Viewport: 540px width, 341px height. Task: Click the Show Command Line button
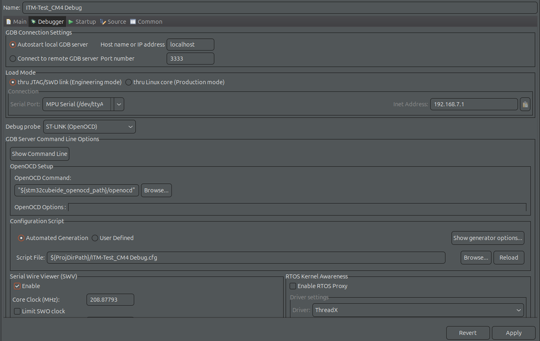39,153
